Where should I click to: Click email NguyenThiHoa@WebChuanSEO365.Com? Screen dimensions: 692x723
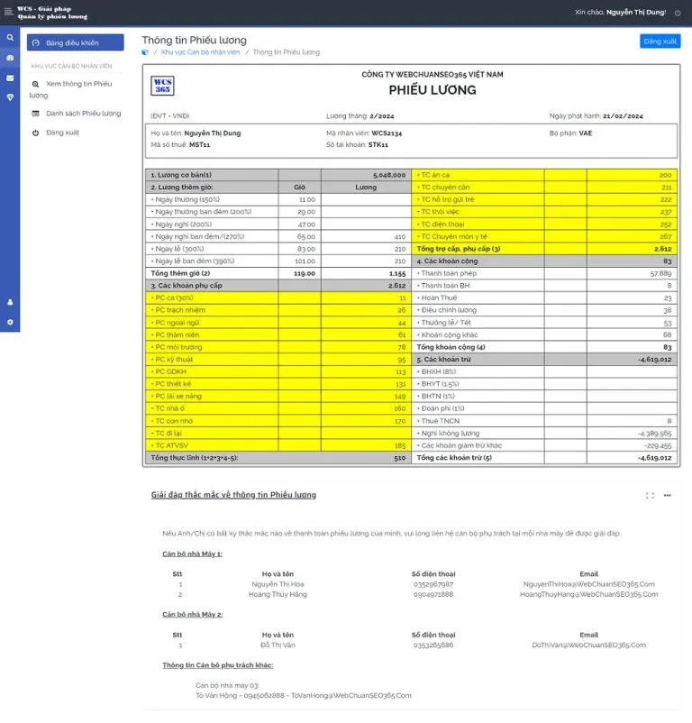588,584
